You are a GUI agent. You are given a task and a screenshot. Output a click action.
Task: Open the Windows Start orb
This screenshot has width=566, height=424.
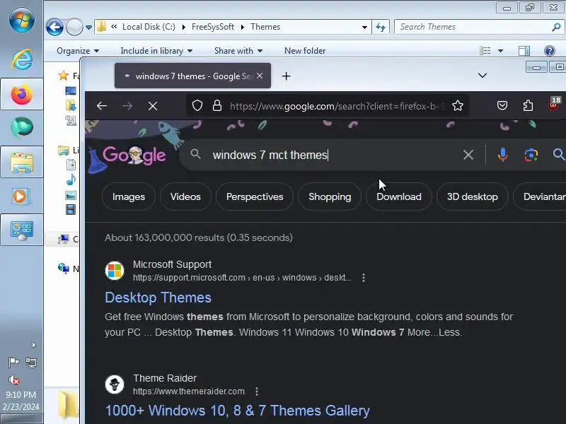point(22,20)
